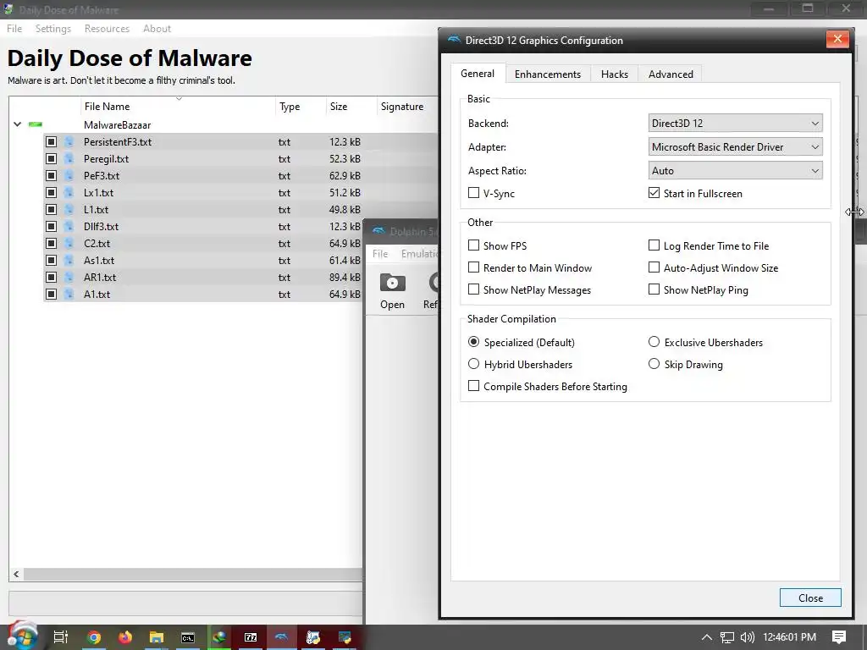Switch to Dolphin emulator taskbar icon
Image resolution: width=867 pixels, height=650 pixels.
coord(281,637)
